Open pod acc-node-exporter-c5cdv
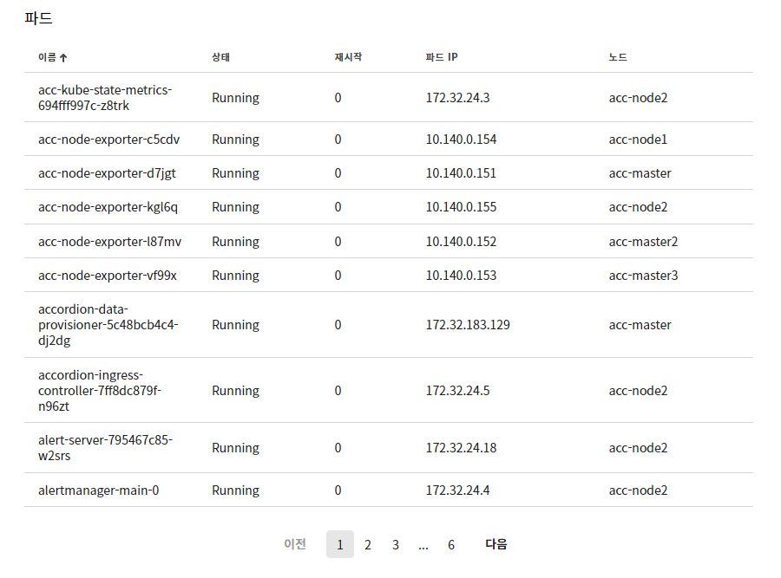 [108, 140]
